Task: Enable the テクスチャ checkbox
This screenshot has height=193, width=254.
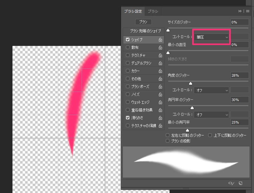Action: [x=128, y=55]
